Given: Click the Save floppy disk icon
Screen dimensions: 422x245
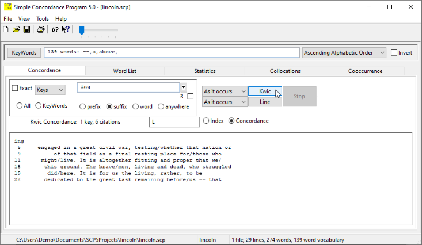Looking at the screenshot, I should 26,29.
